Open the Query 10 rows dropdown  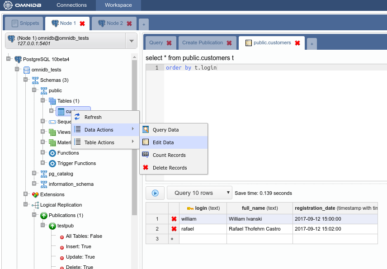(199, 193)
